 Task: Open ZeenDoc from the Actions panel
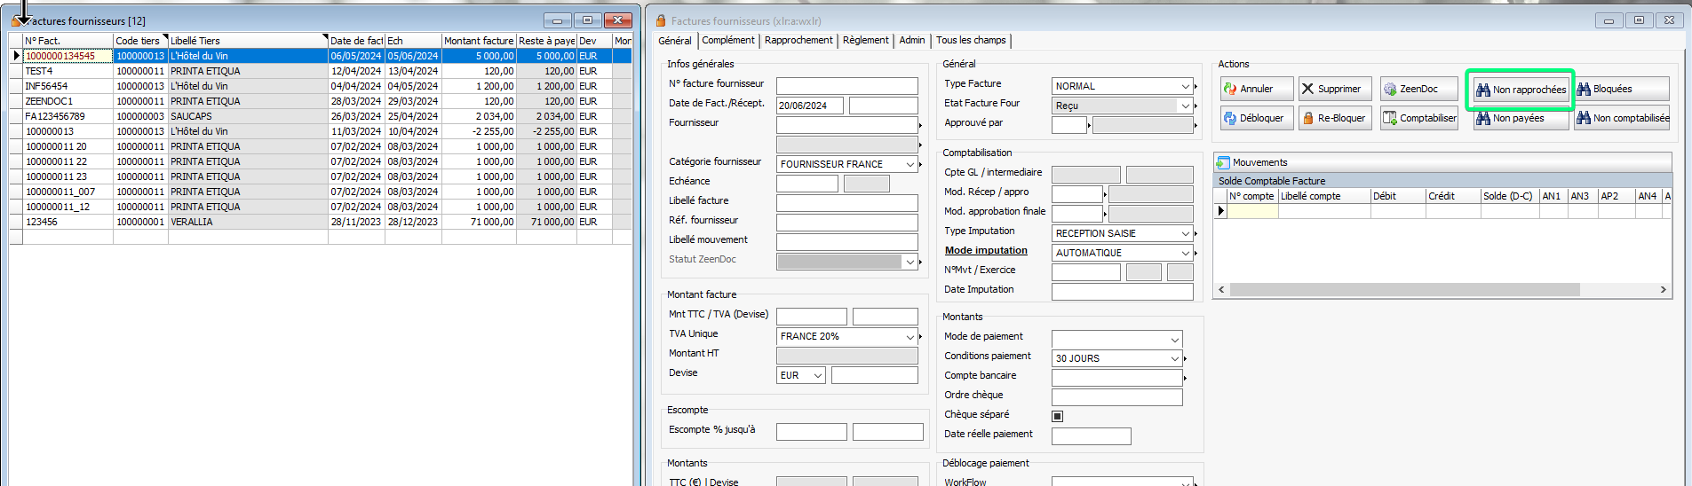1418,89
